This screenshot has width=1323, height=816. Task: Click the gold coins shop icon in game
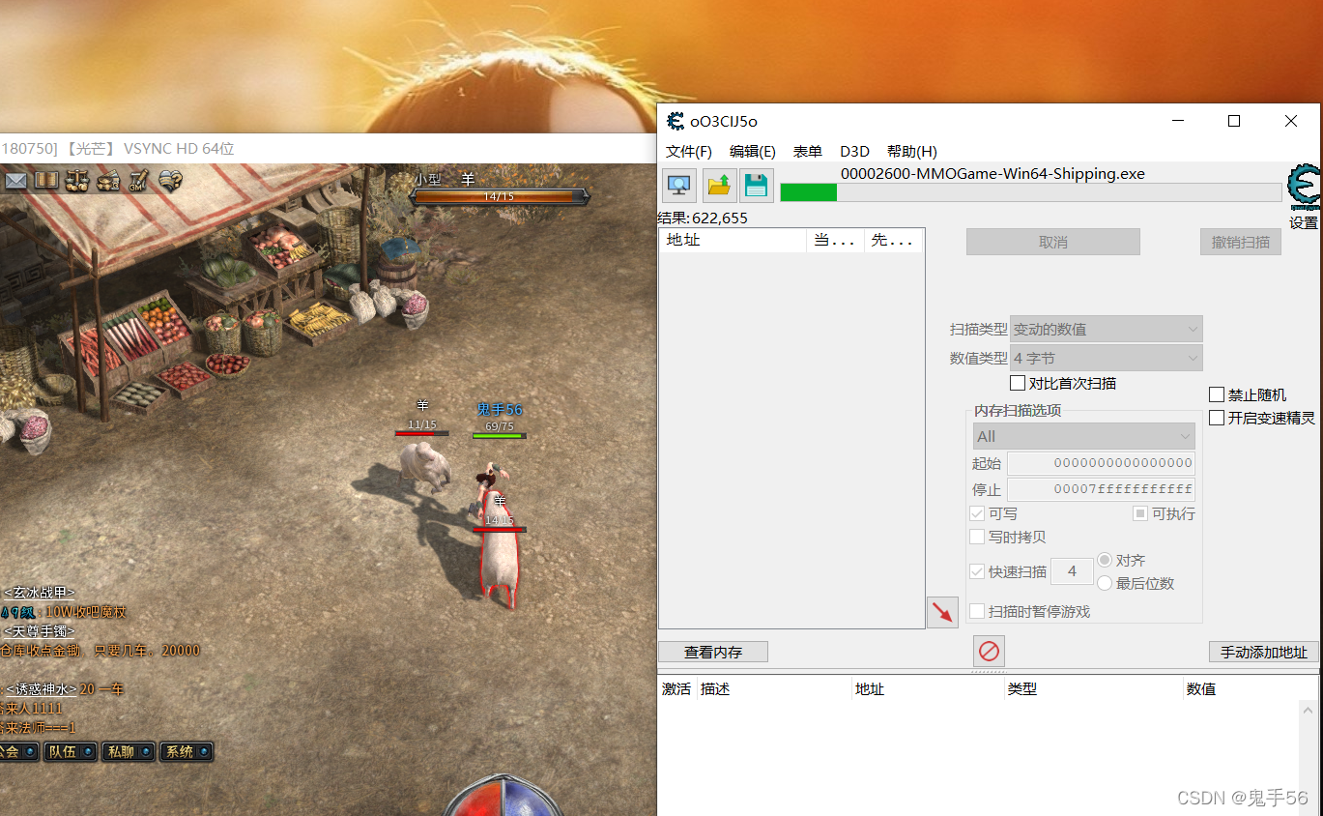(108, 181)
